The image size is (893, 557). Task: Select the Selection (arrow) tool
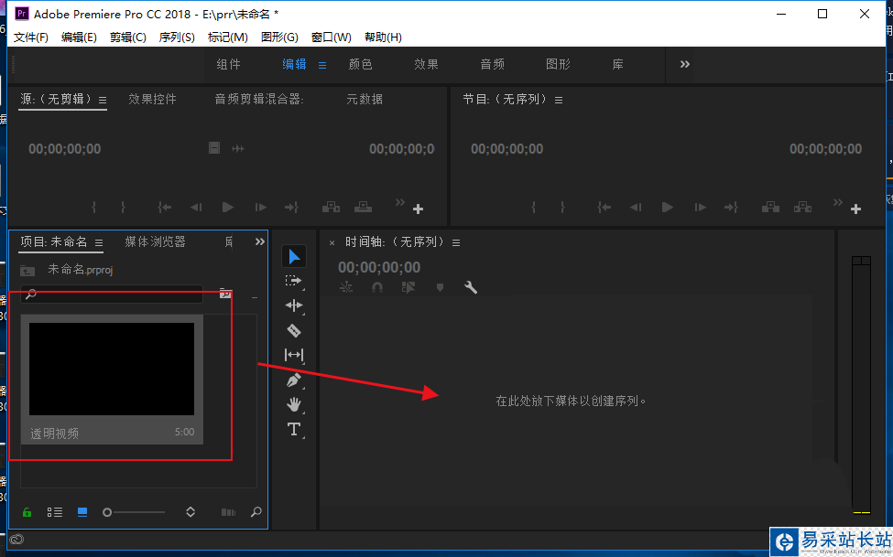click(x=294, y=257)
